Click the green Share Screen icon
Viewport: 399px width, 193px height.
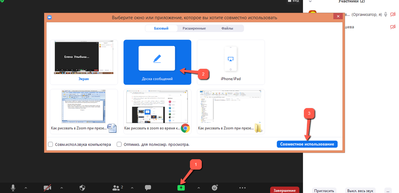click(181, 188)
